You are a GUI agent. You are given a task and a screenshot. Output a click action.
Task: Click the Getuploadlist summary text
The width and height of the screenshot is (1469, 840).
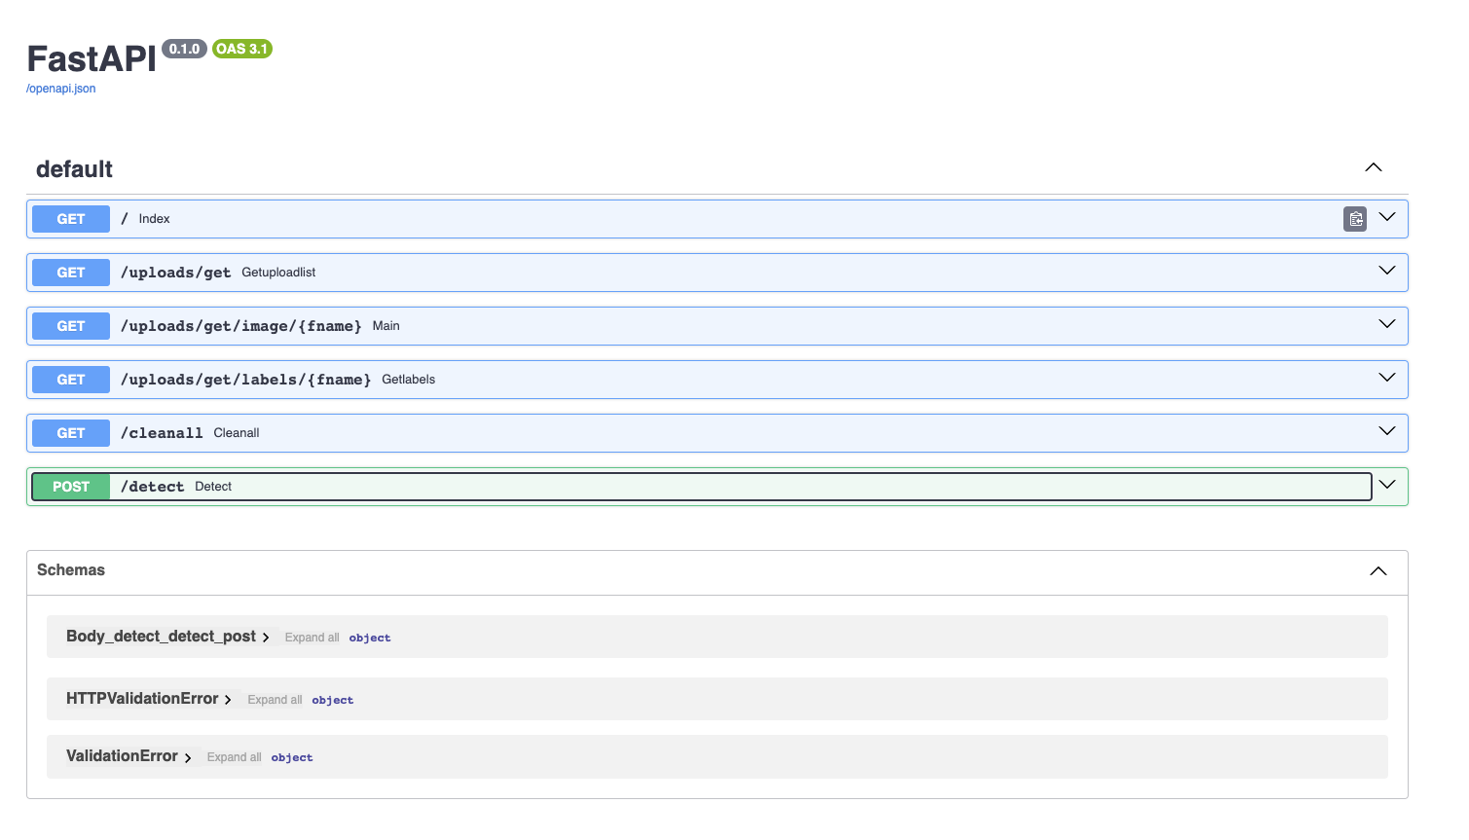(x=278, y=273)
